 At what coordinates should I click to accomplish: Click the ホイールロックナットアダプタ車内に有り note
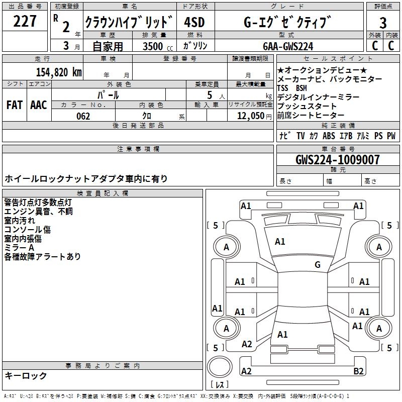coord(86,178)
